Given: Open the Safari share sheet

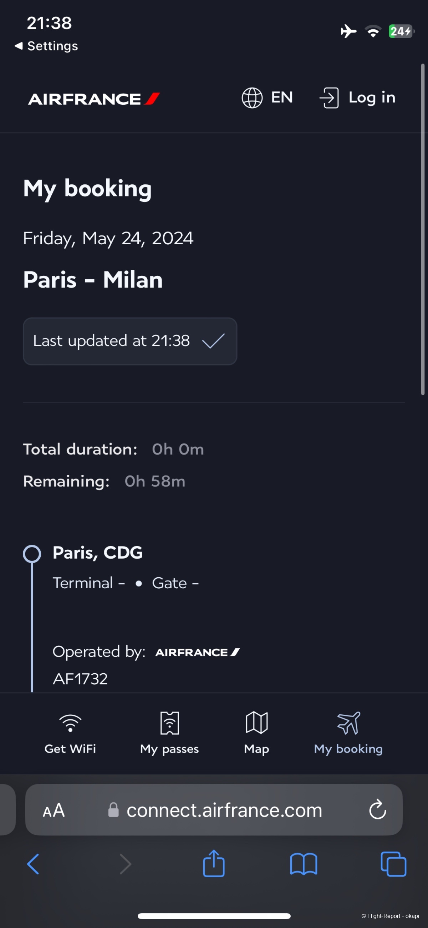Looking at the screenshot, I should coord(214,863).
